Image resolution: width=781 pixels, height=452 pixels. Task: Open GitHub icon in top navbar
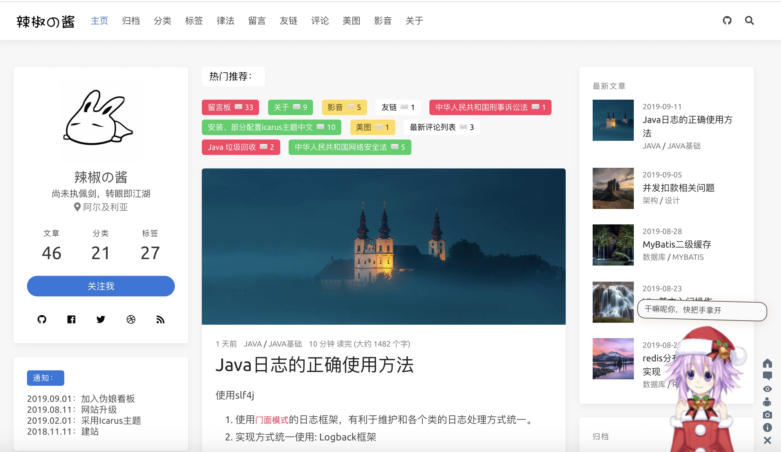click(x=727, y=21)
